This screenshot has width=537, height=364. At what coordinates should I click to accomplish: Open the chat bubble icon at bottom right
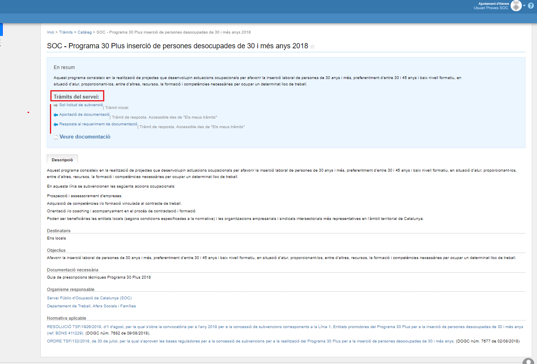[x=528, y=361]
